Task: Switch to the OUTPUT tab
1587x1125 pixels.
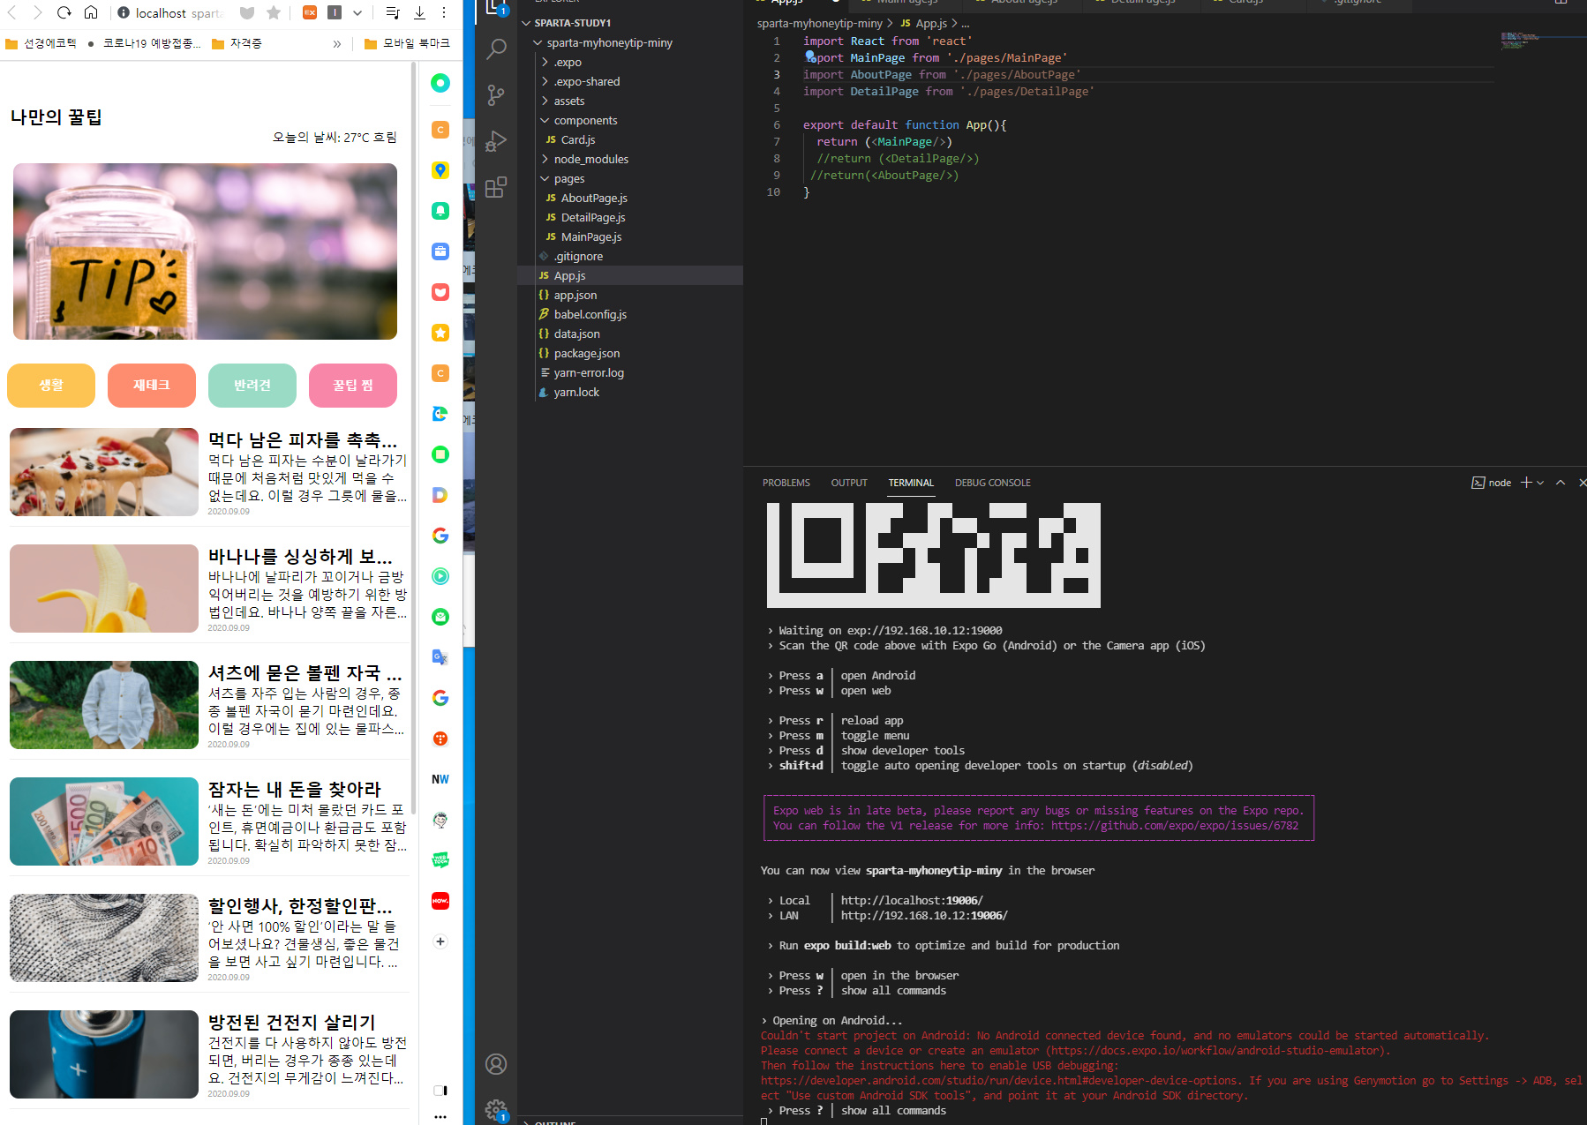Action: tap(849, 483)
